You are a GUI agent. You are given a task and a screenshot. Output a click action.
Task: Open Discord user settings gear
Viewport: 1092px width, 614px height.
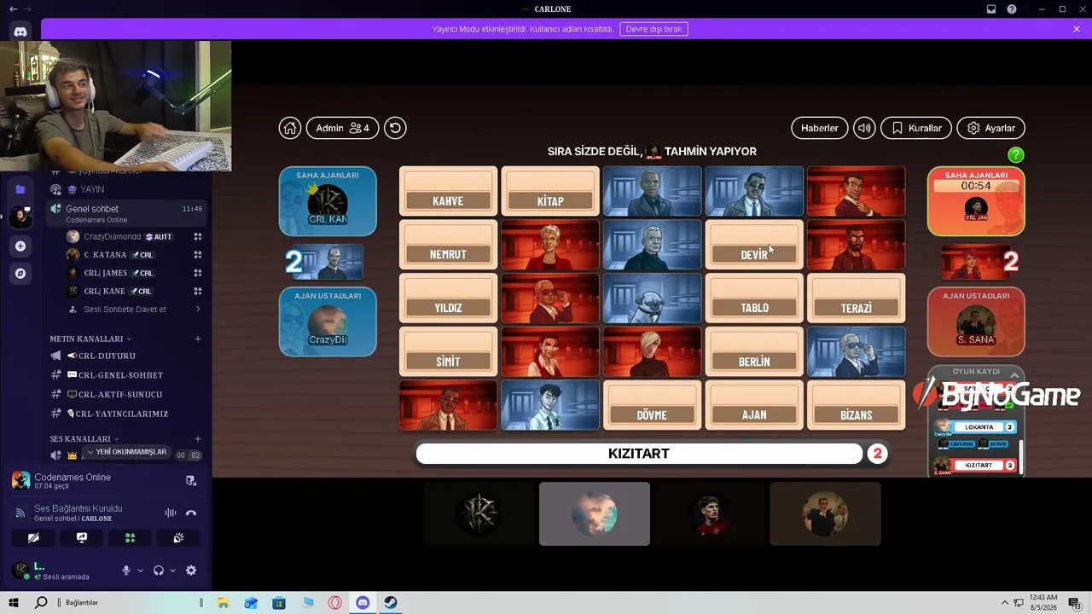click(x=191, y=571)
